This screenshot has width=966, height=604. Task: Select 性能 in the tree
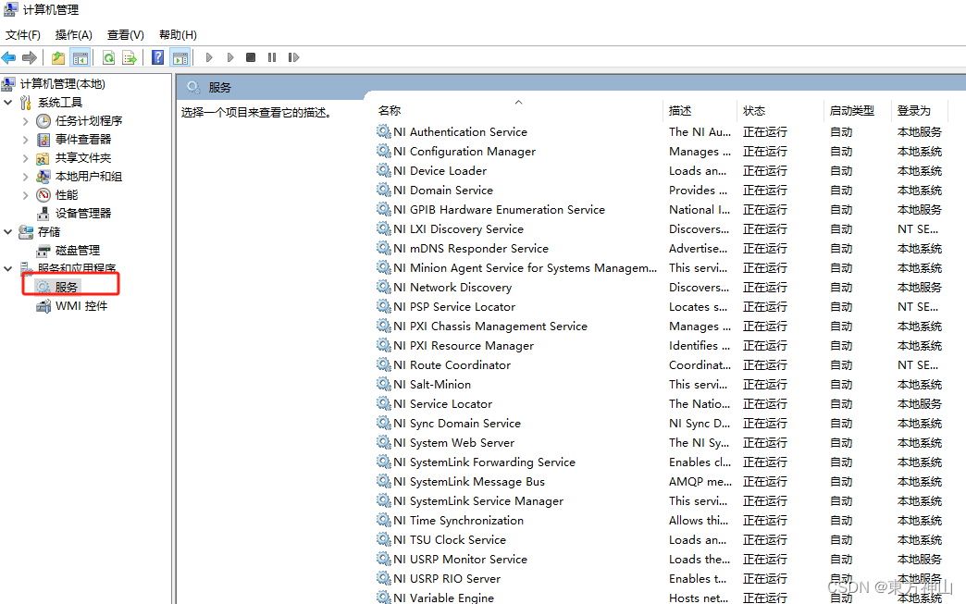tap(67, 194)
